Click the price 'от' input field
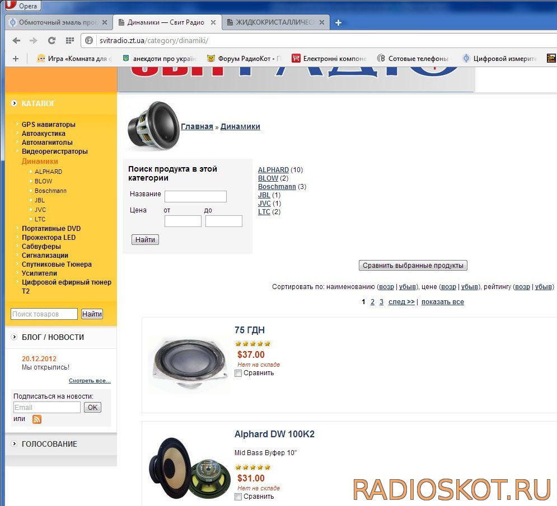Image resolution: width=557 pixels, height=506 pixels. click(x=183, y=221)
